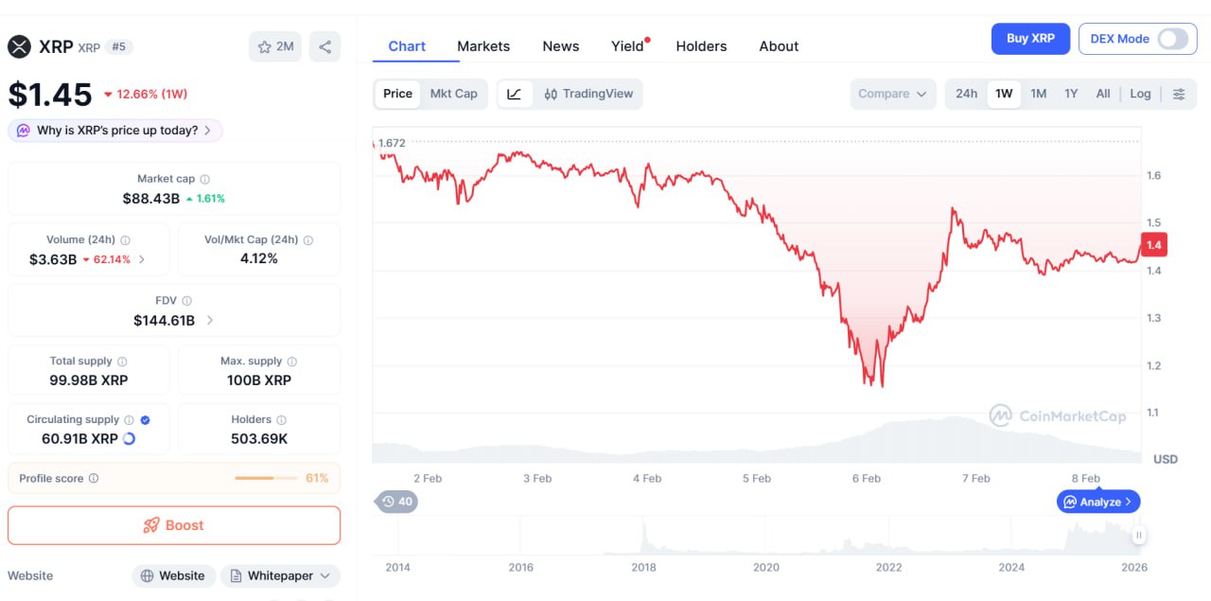The height and width of the screenshot is (601, 1211).
Task: Enable Log scale on the chart
Action: point(1140,94)
